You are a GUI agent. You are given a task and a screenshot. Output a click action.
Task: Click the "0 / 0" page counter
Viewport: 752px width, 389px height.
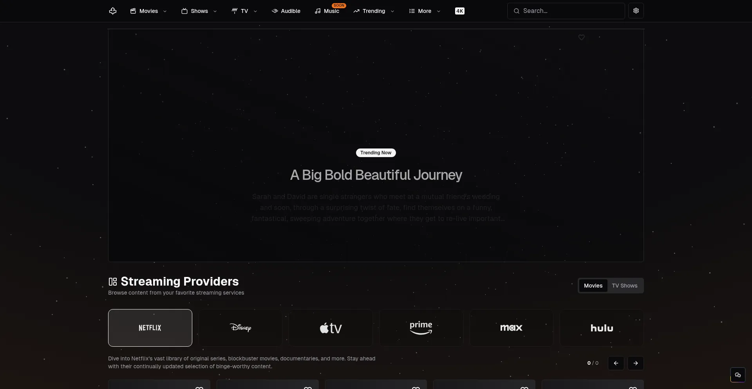[593, 363]
